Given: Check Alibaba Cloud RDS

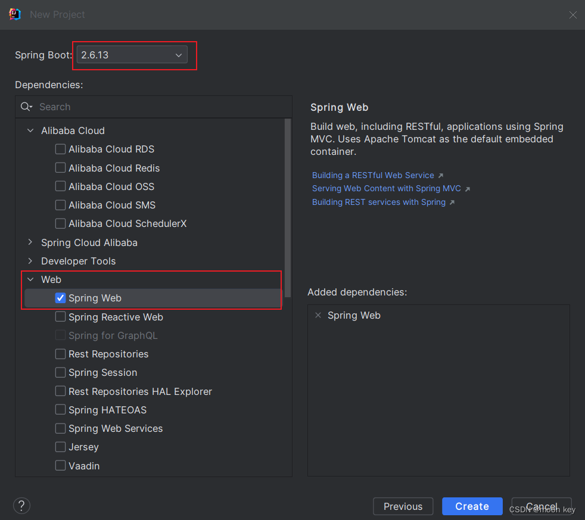Looking at the screenshot, I should click(x=60, y=150).
